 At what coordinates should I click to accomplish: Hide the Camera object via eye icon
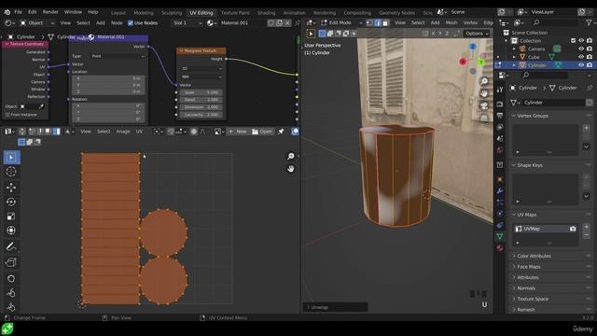[581, 49]
